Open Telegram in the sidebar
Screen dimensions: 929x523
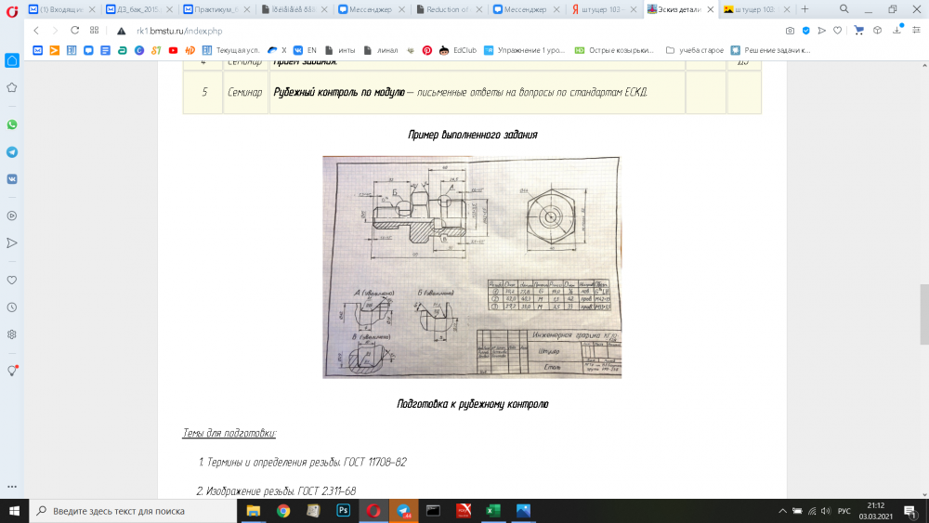12,152
